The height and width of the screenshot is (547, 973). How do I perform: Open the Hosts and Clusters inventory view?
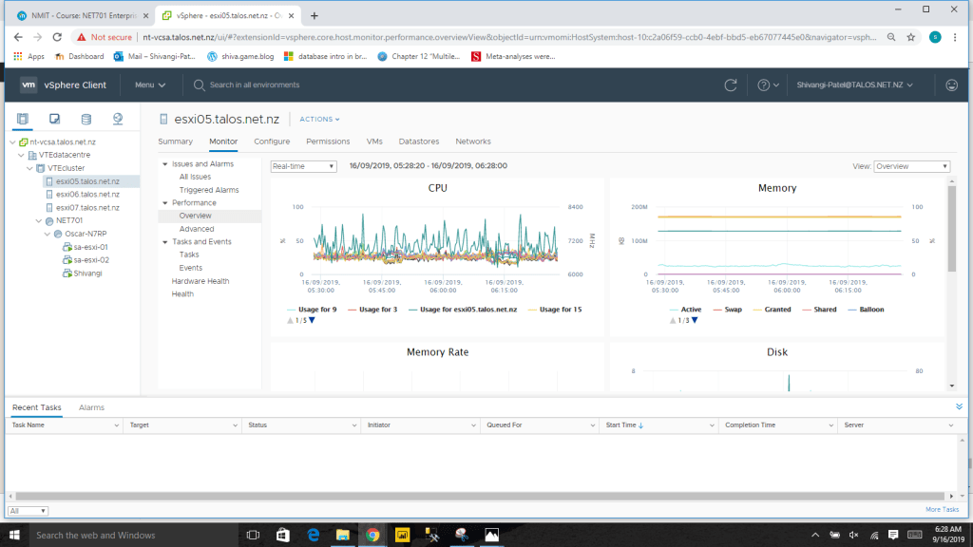[x=24, y=119]
